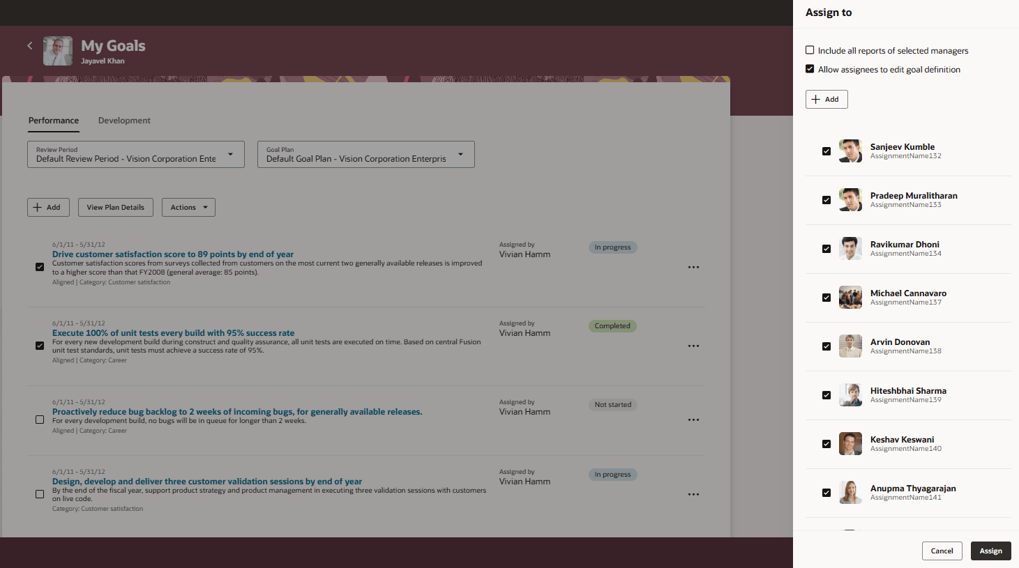Deselect Hiteshbhai Sharma checkbox
The height and width of the screenshot is (568, 1019).
point(826,395)
